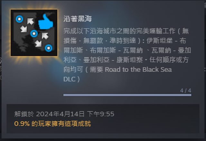Screen dimensions: 206x141
Task: Click the 0.9% 的玩家擁有這項成就 rarity text
Action: [x=52, y=124]
